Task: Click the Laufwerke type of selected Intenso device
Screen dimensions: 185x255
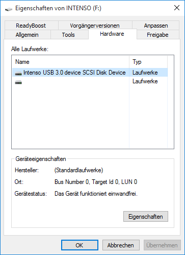Action: (x=145, y=73)
